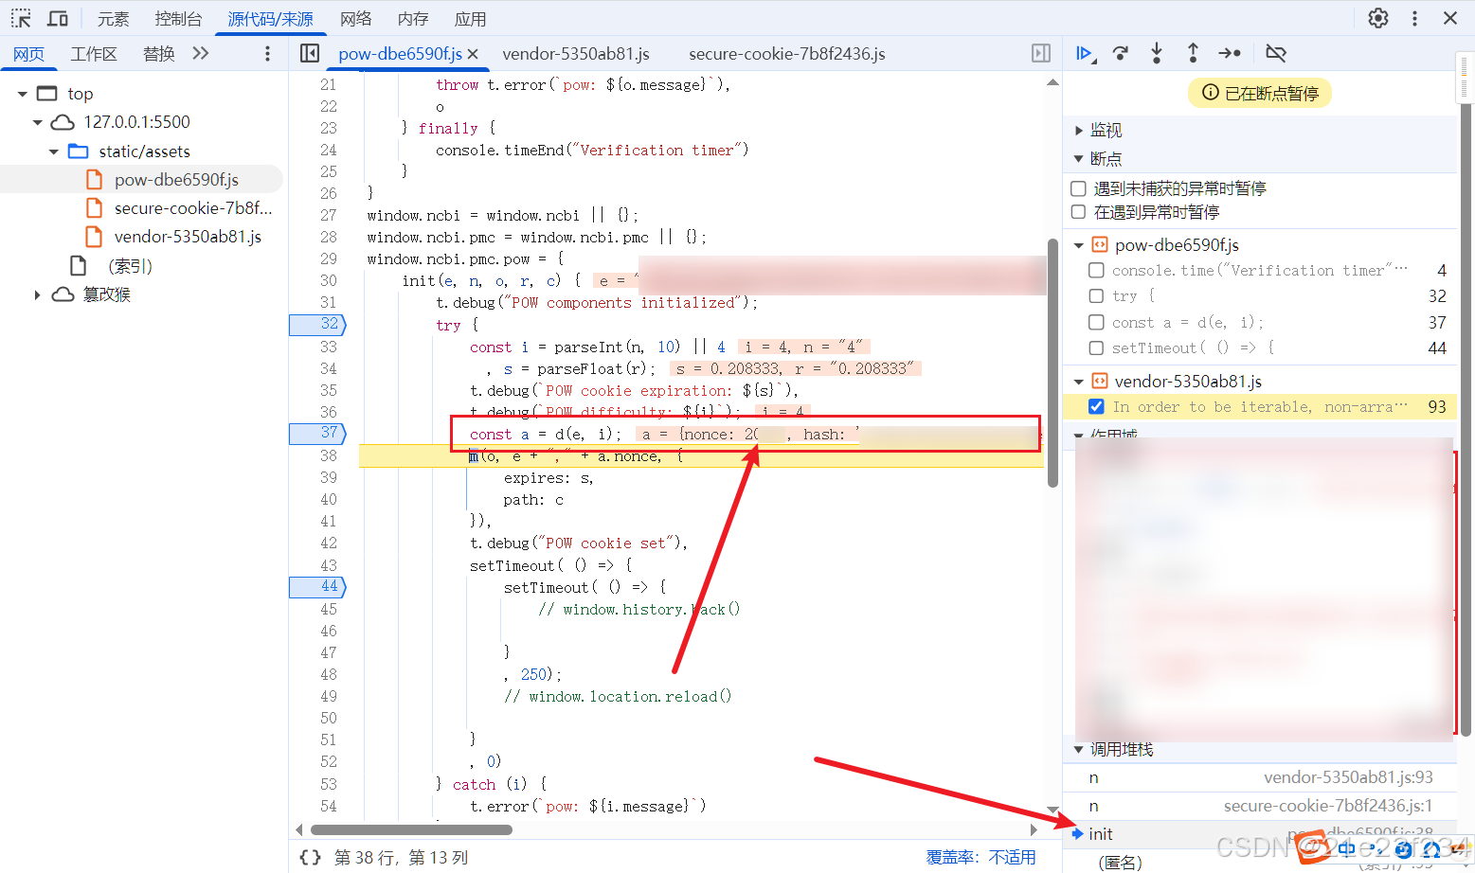Switch to the 元素 Elements tab
The width and height of the screenshot is (1475, 873).
click(x=113, y=19)
